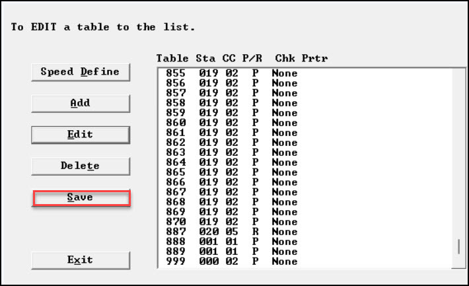Exit the table edit dialog
The height and width of the screenshot is (286, 469).
(81, 260)
